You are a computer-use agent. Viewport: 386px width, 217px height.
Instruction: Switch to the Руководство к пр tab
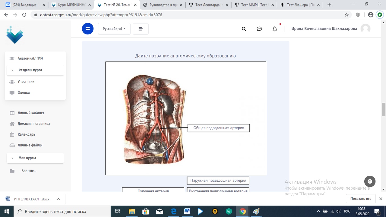pos(162,5)
